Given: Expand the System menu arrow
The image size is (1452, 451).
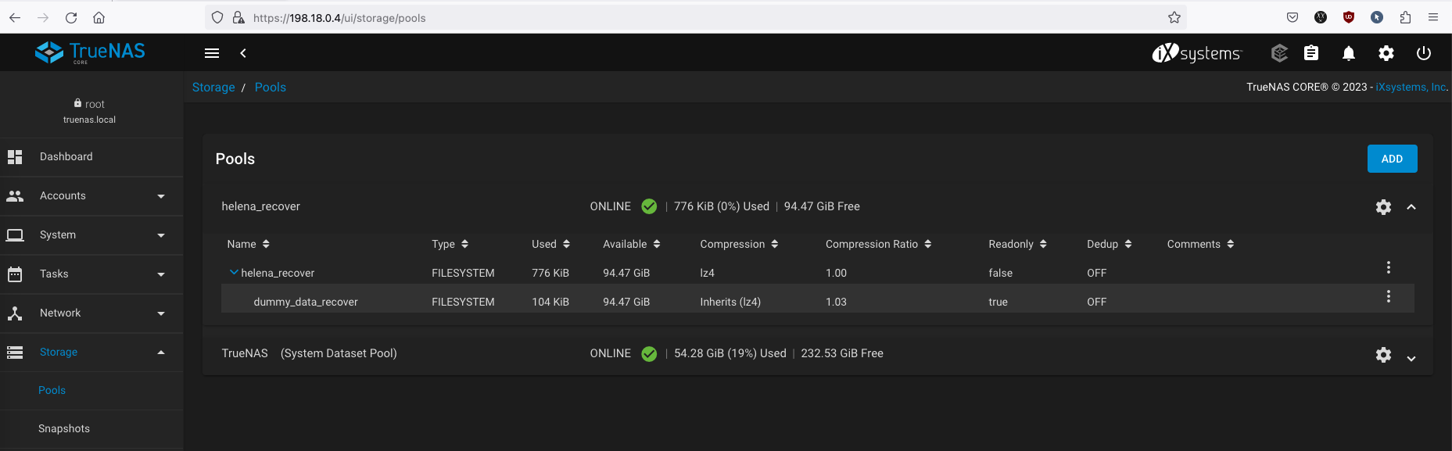Looking at the screenshot, I should point(161,235).
